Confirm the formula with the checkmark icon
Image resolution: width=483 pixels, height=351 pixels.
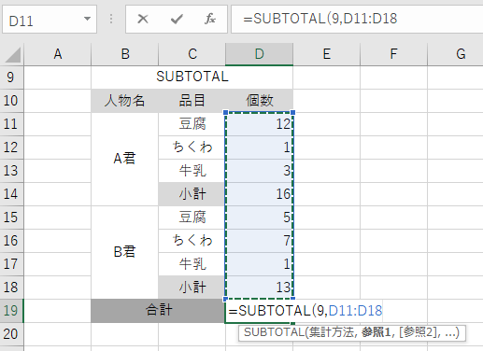pos(177,19)
